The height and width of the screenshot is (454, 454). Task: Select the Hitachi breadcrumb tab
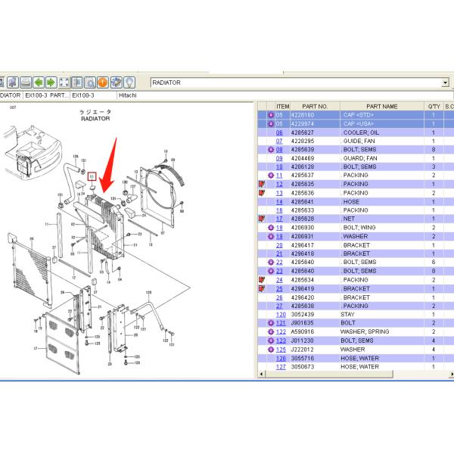pyautogui.click(x=127, y=96)
